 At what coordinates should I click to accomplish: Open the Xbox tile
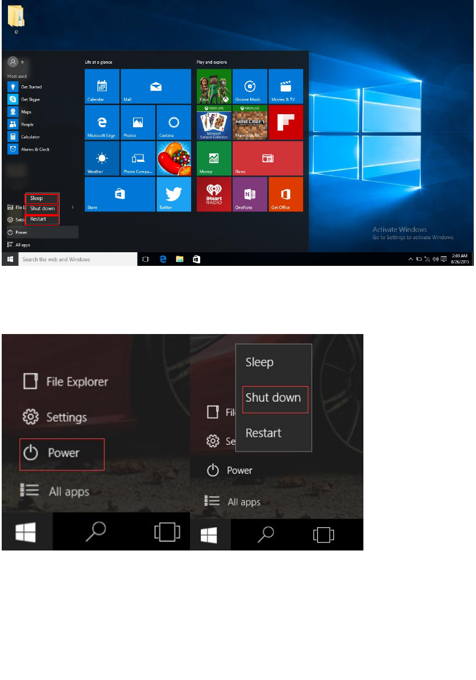(214, 86)
